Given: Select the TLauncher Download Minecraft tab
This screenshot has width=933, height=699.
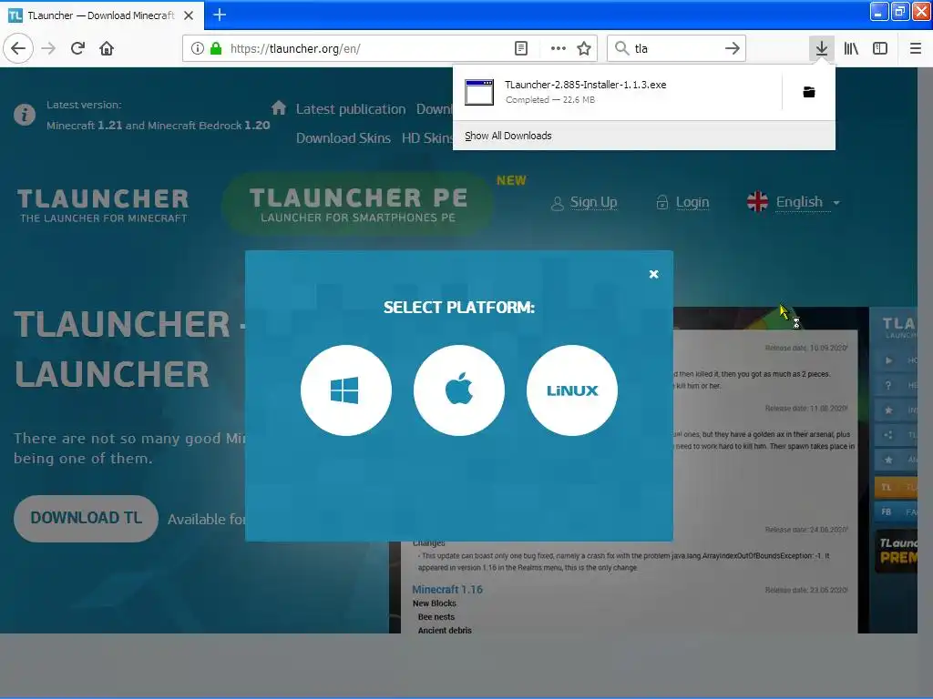Looking at the screenshot, I should pos(101,15).
